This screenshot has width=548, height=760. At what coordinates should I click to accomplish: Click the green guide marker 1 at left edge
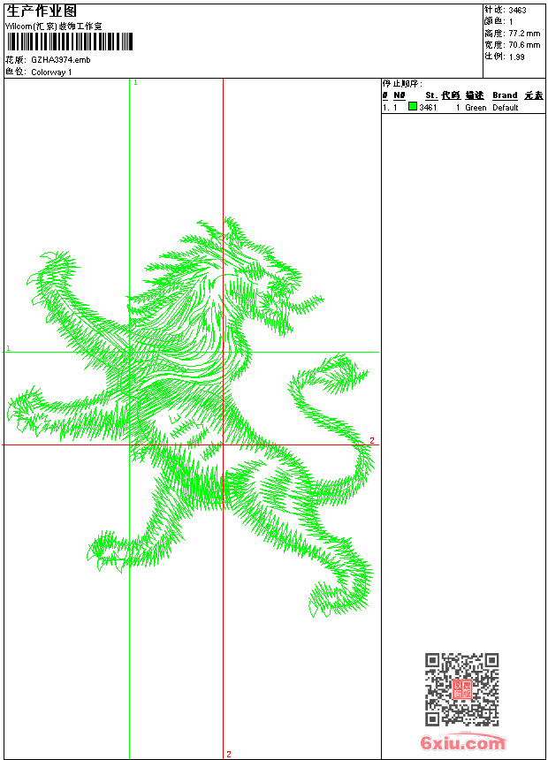click(8, 348)
